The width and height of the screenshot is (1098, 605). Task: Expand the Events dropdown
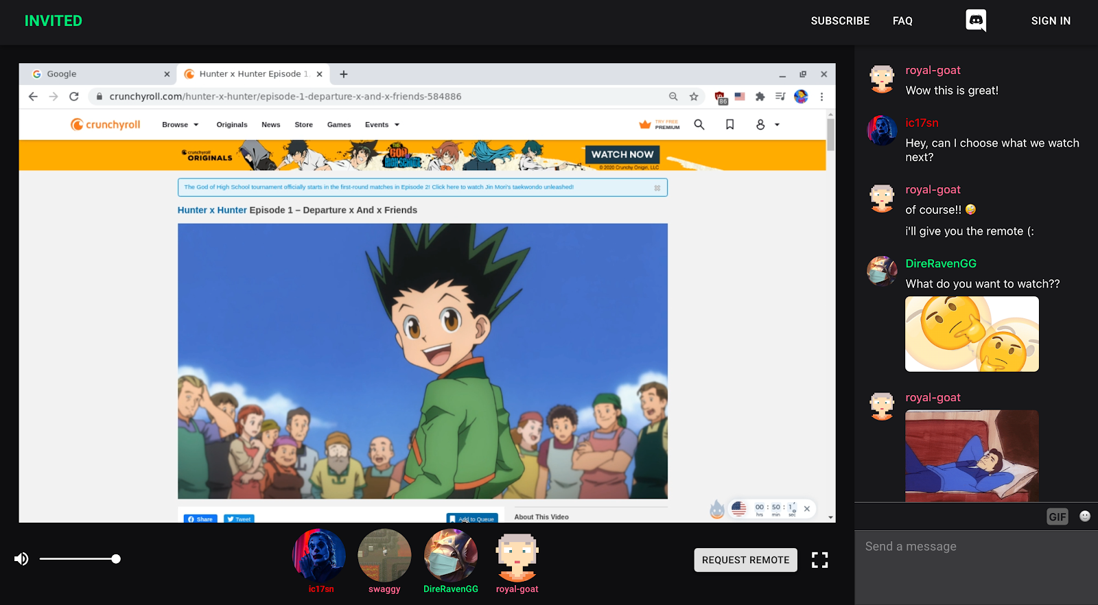tap(382, 125)
